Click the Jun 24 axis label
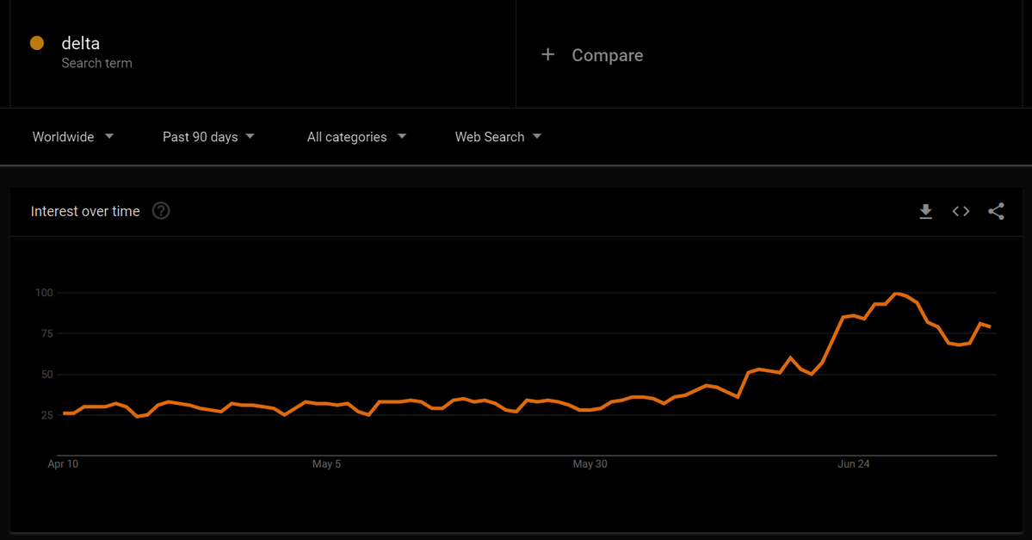Viewport: 1032px width, 540px height. [x=854, y=464]
